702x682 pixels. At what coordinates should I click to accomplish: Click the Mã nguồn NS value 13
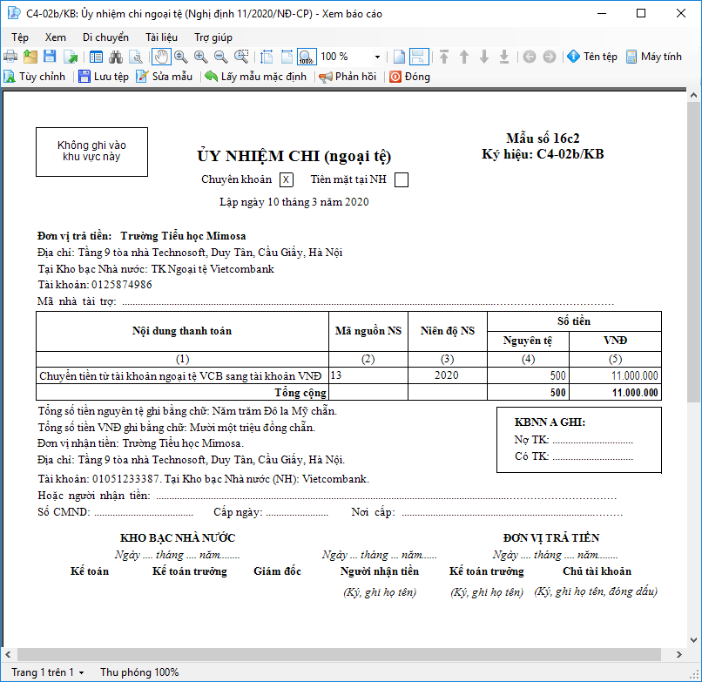coord(336,375)
